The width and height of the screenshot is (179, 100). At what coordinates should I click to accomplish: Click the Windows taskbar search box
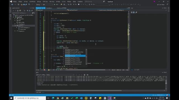30,98
